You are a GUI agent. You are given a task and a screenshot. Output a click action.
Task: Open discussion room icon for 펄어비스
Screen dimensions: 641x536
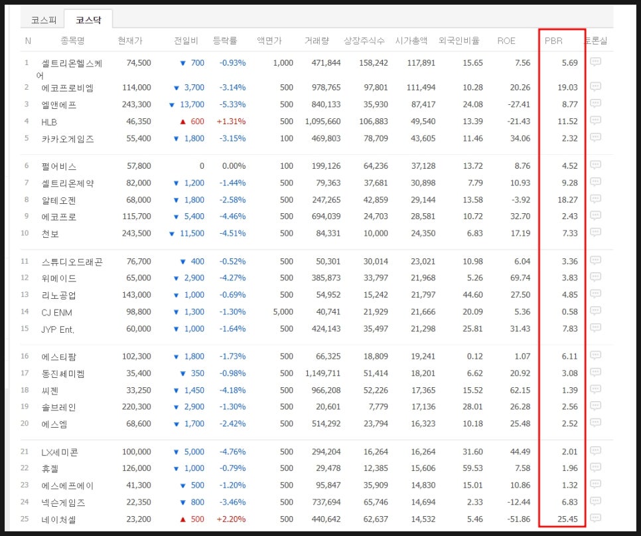click(x=595, y=165)
